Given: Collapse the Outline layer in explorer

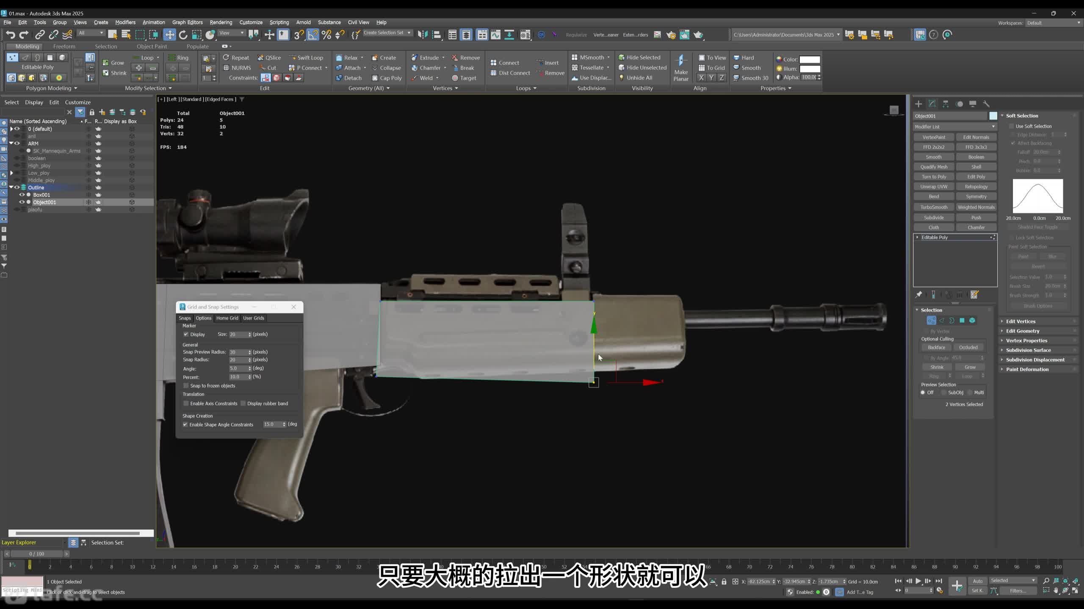Looking at the screenshot, I should click(x=11, y=187).
